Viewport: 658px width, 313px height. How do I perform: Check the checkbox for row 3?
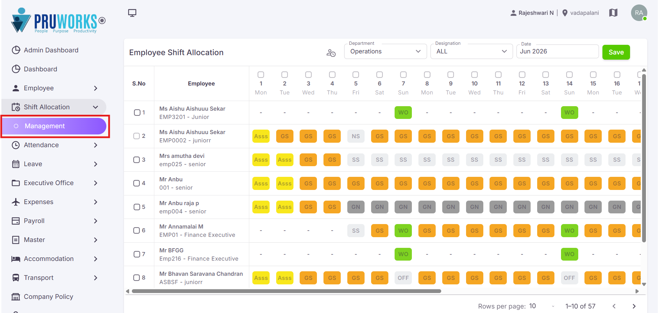coord(137,160)
